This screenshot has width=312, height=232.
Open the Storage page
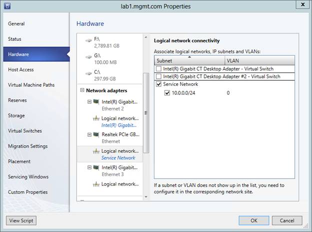pos(16,115)
